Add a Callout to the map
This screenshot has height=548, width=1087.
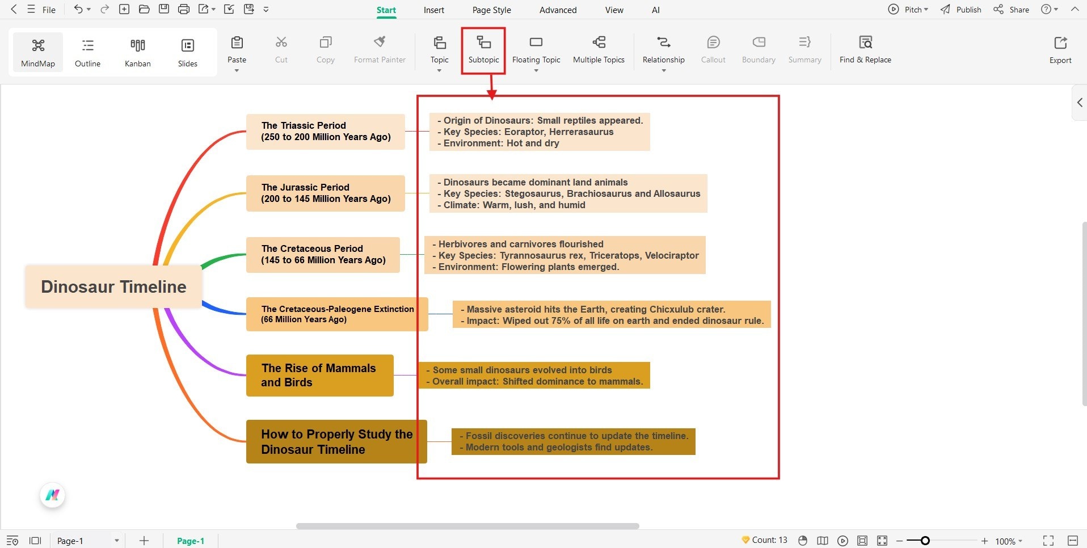click(x=713, y=50)
